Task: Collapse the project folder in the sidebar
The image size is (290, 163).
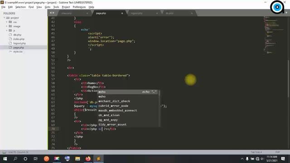Action: [x=4, y=18]
